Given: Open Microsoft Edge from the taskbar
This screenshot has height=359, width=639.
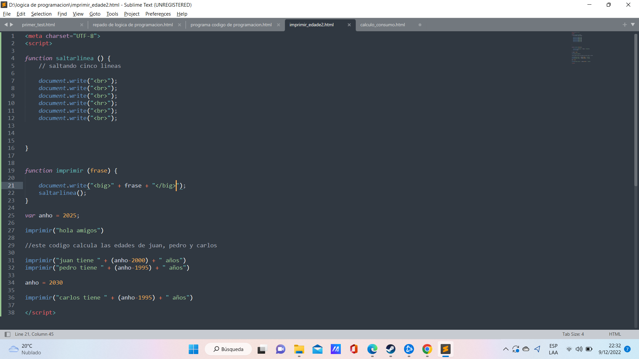Looking at the screenshot, I should pyautogui.click(x=372, y=349).
